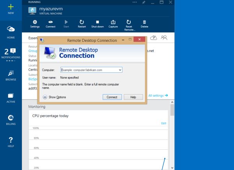The height and width of the screenshot is (170, 234).
Task: Expand the Computer dropdown arrow
Action: tap(120, 70)
